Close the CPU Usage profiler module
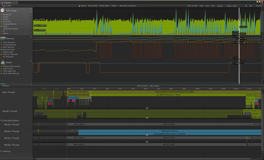Image resolution: width=264 pixels, height=160 pixels. tap(31, 9)
